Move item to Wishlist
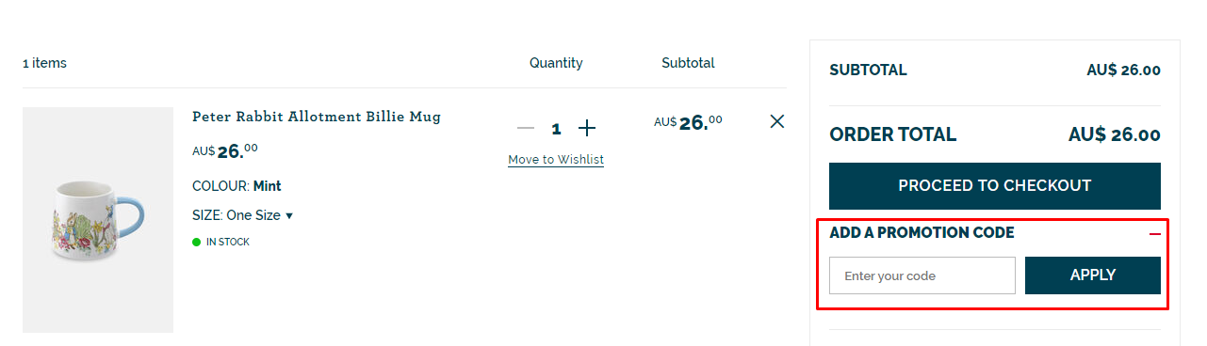The width and height of the screenshot is (1207, 346). click(x=556, y=160)
